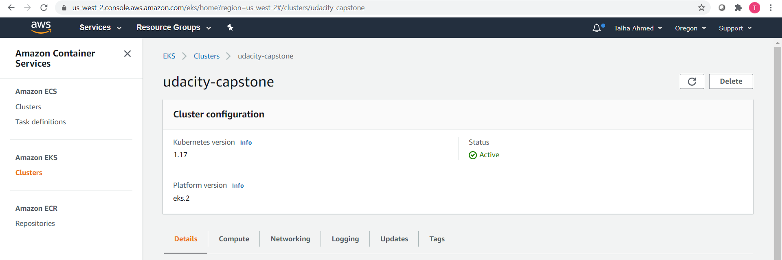Click the Cluster configuration heading
Viewport: 782px width, 260px height.
point(219,115)
